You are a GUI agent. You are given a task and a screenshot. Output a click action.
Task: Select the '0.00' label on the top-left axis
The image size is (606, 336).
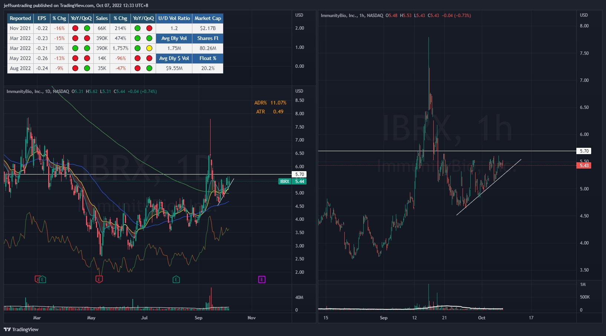299,66
